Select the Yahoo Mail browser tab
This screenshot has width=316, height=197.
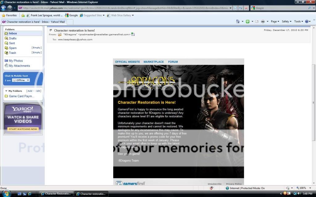click(x=34, y=22)
